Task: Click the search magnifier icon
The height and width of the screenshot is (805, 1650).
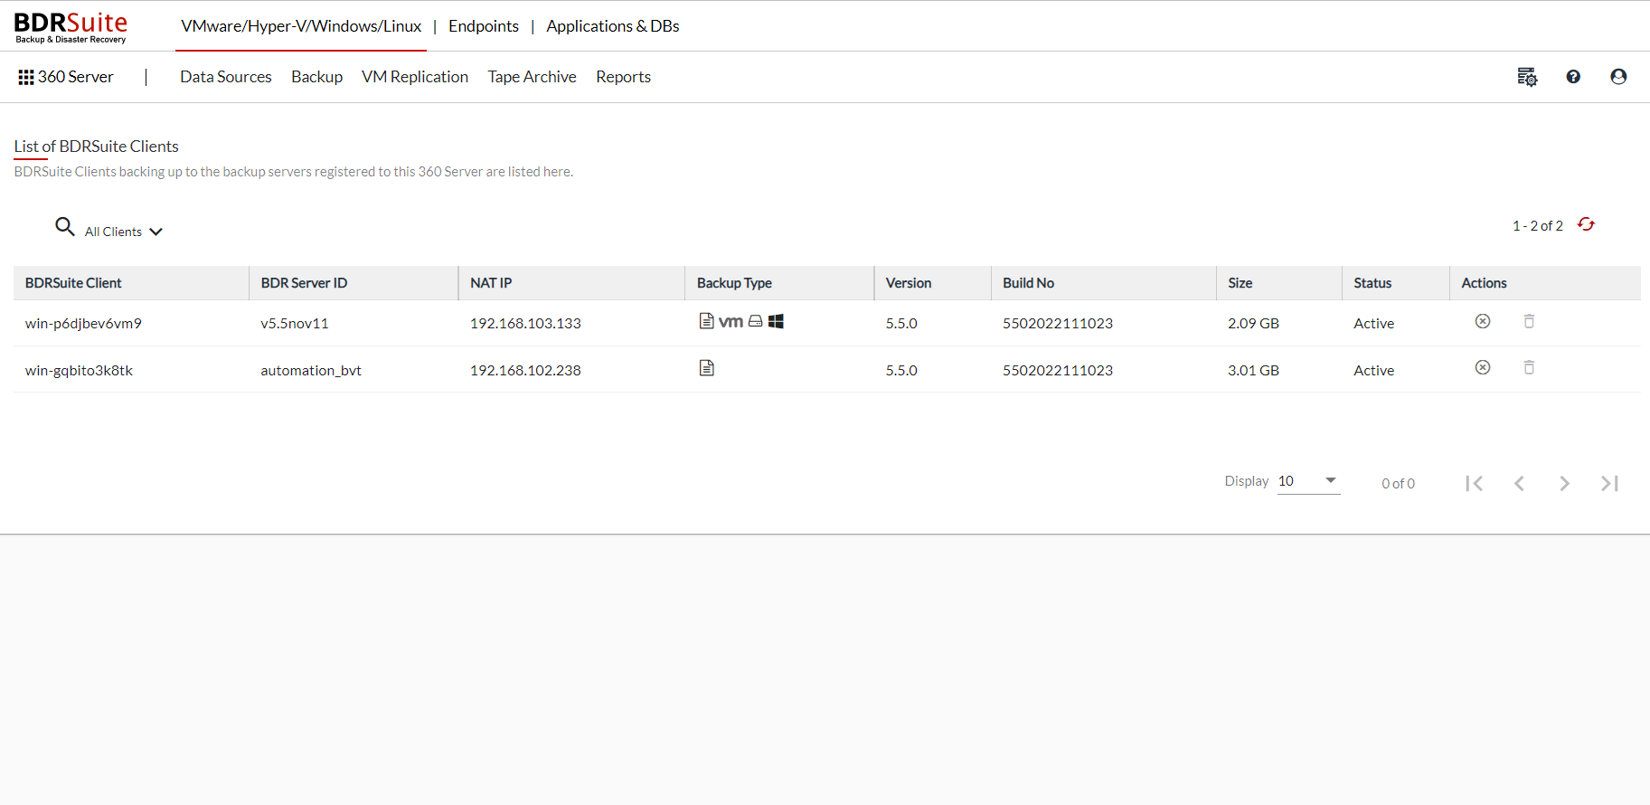Action: tap(64, 226)
